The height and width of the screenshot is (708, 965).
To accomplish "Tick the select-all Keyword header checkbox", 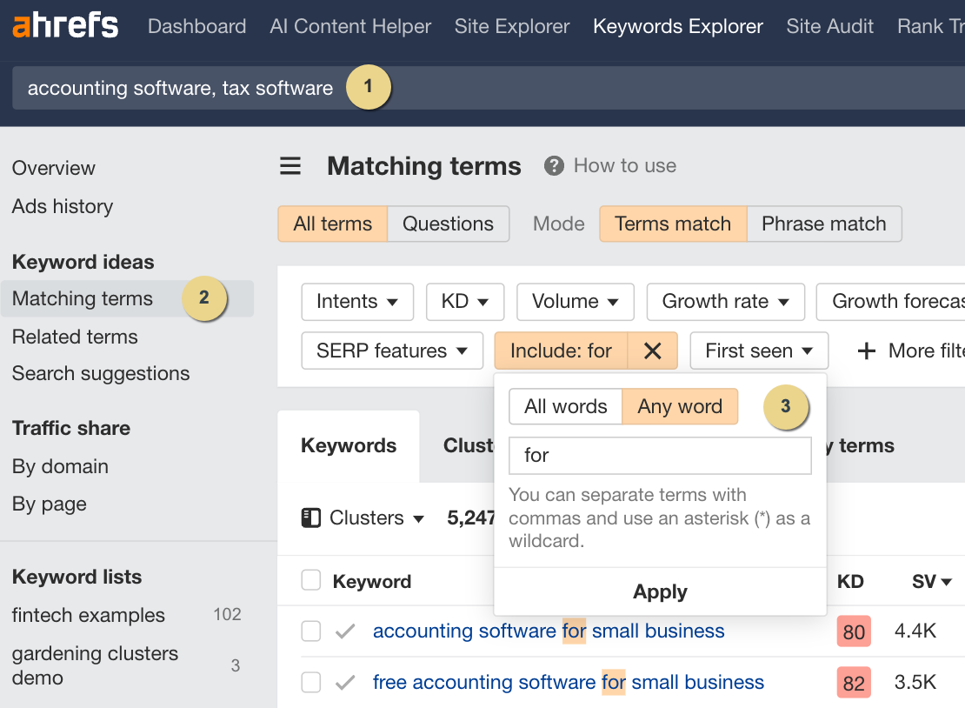I will pyautogui.click(x=310, y=580).
